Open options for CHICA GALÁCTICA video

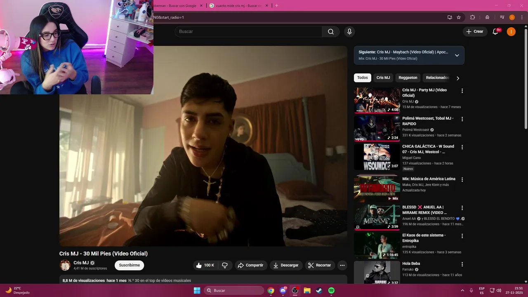462,147
